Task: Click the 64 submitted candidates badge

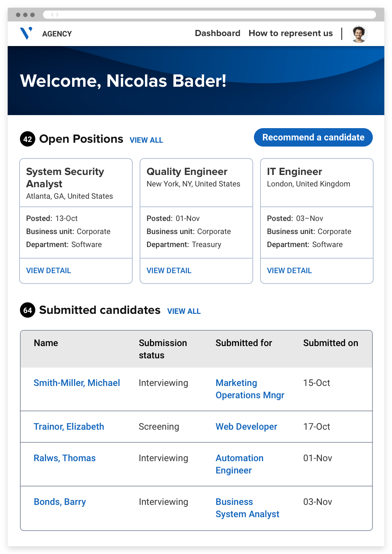Action: (x=28, y=310)
